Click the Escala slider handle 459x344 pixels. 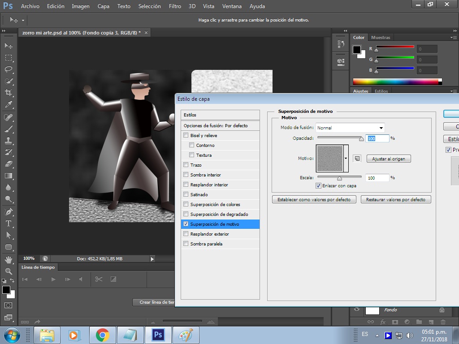pyautogui.click(x=339, y=178)
